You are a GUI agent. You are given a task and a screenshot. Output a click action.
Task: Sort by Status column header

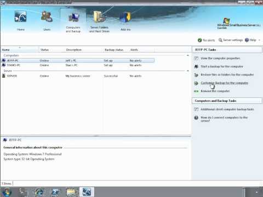52,50
